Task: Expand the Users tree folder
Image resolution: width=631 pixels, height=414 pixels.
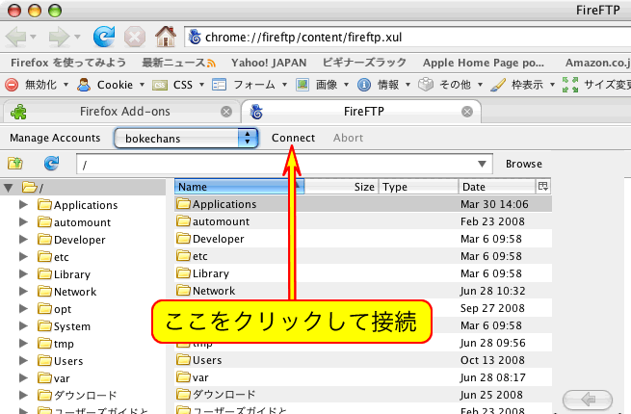Action: [x=23, y=360]
